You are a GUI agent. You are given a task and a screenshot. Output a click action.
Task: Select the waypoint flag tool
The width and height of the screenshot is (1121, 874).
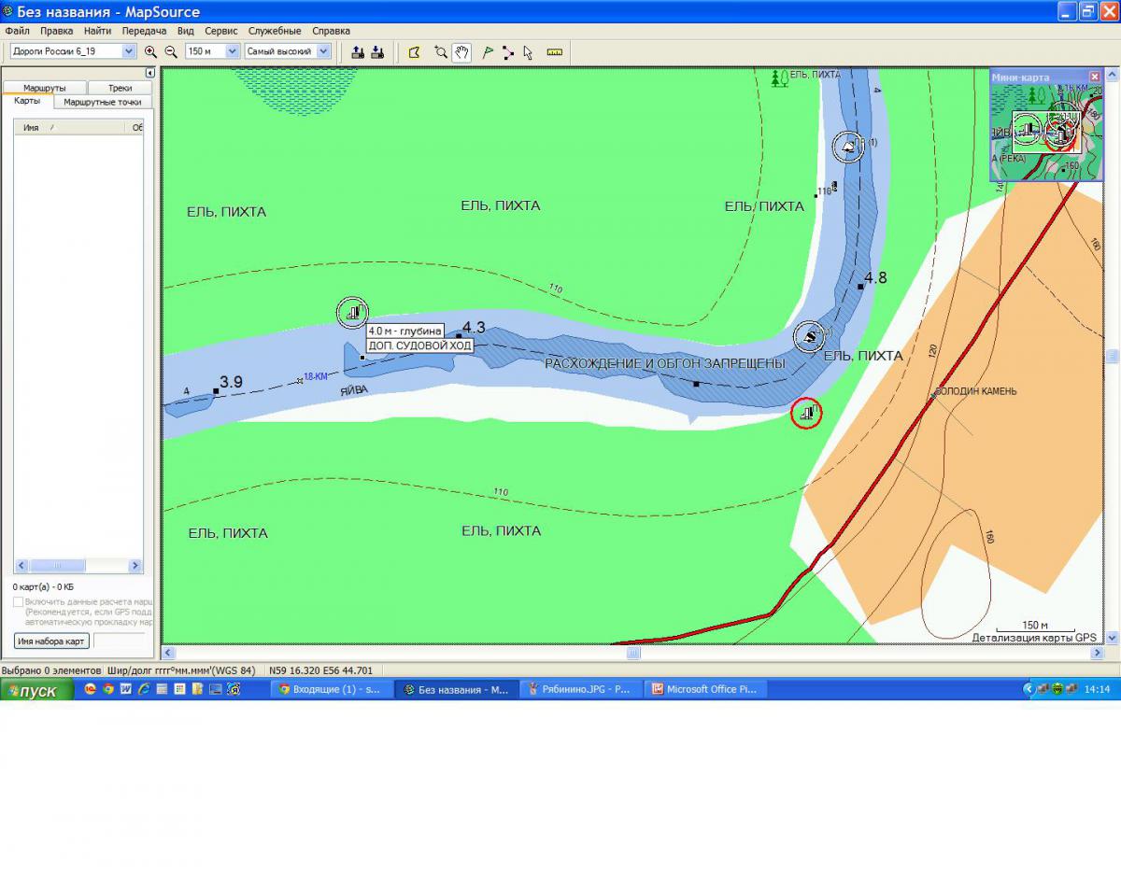click(487, 52)
